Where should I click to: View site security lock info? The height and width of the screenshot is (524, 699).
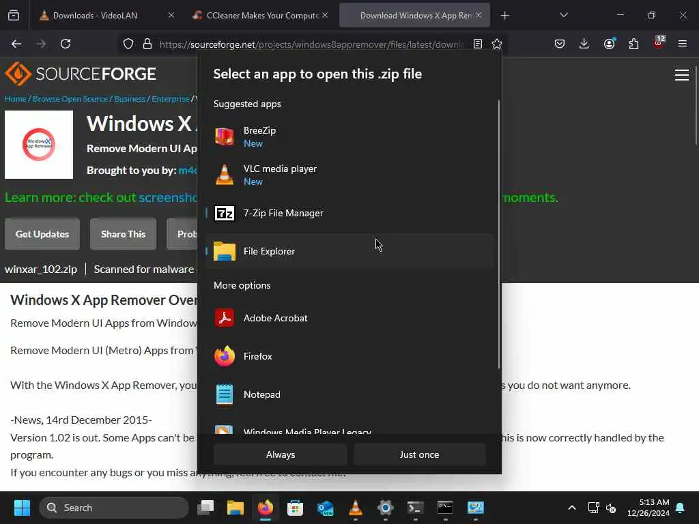(147, 44)
